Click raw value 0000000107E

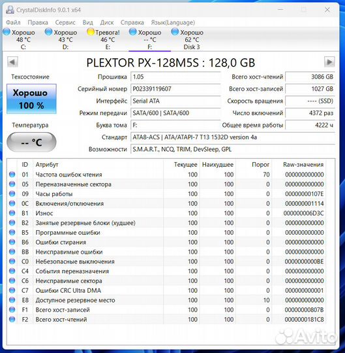coord(305,194)
